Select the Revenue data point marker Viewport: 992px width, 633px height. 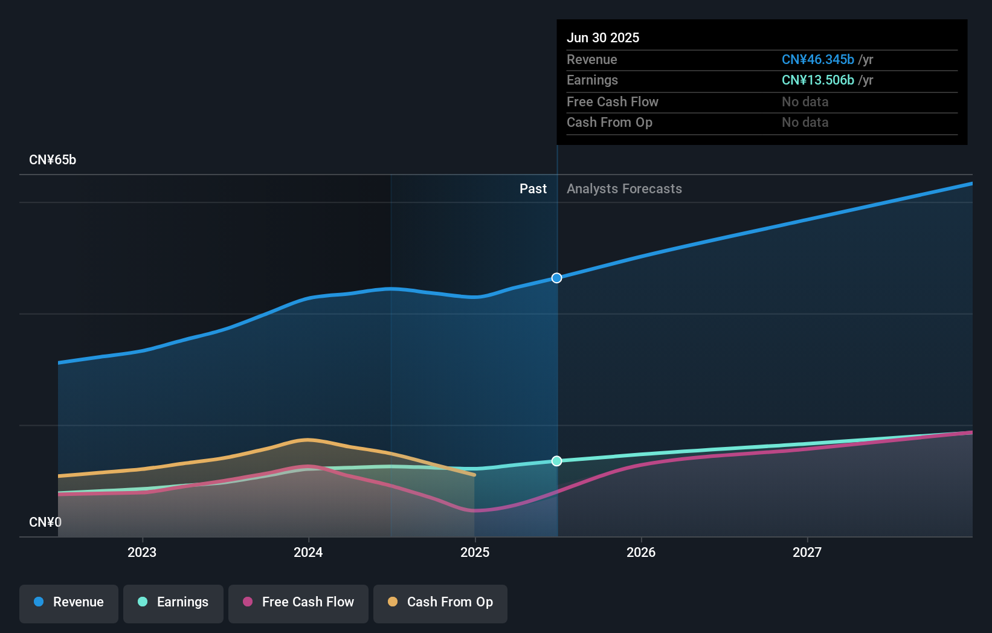point(556,278)
